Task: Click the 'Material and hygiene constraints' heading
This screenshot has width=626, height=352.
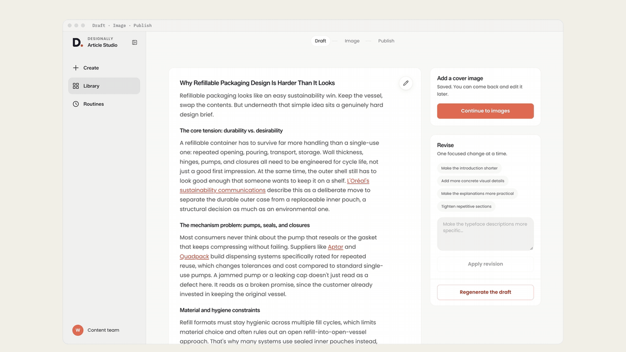Action: coord(220,310)
